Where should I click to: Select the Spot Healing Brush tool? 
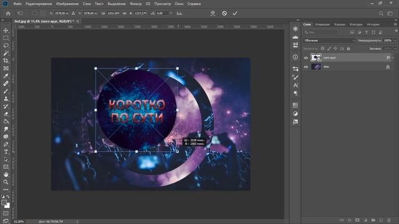6,83
